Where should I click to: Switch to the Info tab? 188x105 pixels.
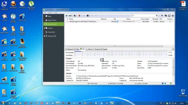click(83, 49)
